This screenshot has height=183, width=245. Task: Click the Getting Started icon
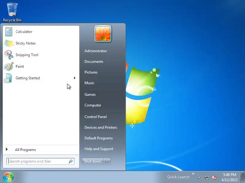pyautogui.click(x=8, y=78)
